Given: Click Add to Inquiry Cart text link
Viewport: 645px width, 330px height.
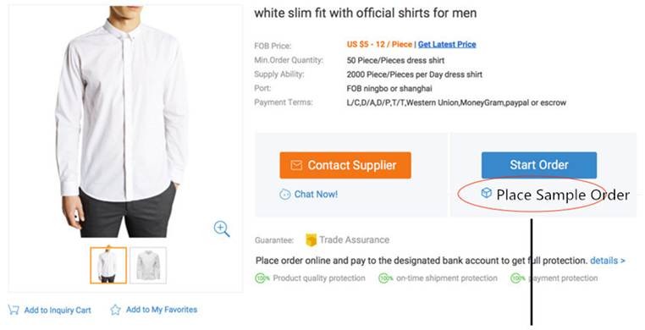Looking at the screenshot, I should [x=58, y=311].
